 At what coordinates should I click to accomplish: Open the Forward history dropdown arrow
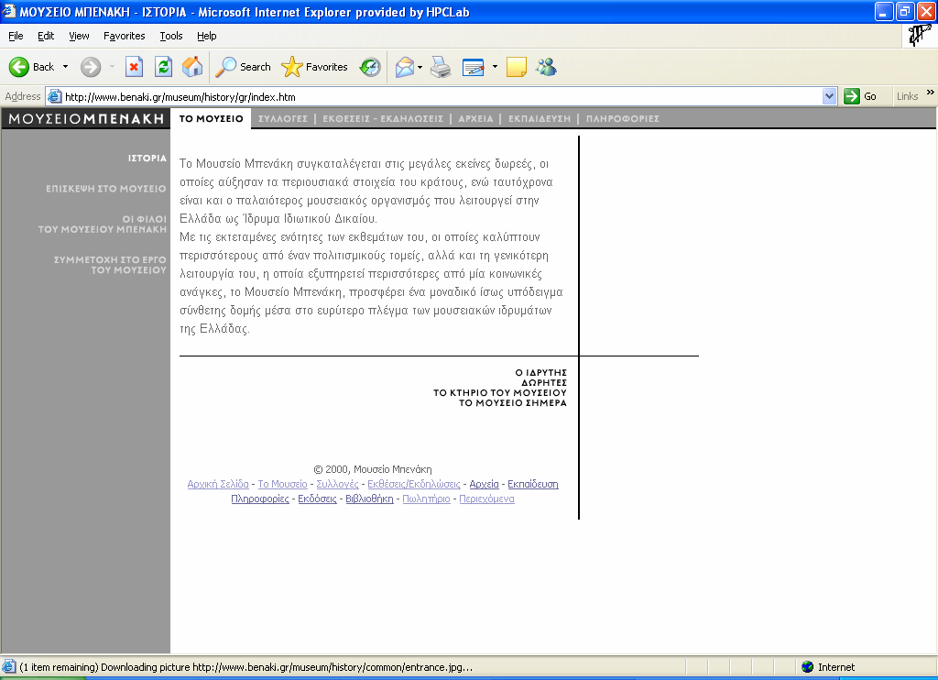tap(112, 67)
